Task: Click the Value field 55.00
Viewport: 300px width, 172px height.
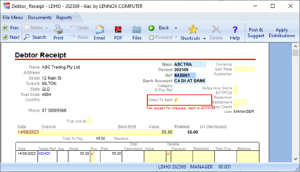Action: point(161,132)
